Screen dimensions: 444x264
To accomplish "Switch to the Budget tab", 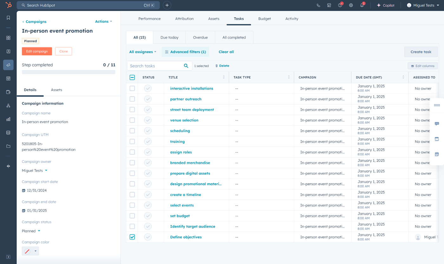I will click(264, 19).
